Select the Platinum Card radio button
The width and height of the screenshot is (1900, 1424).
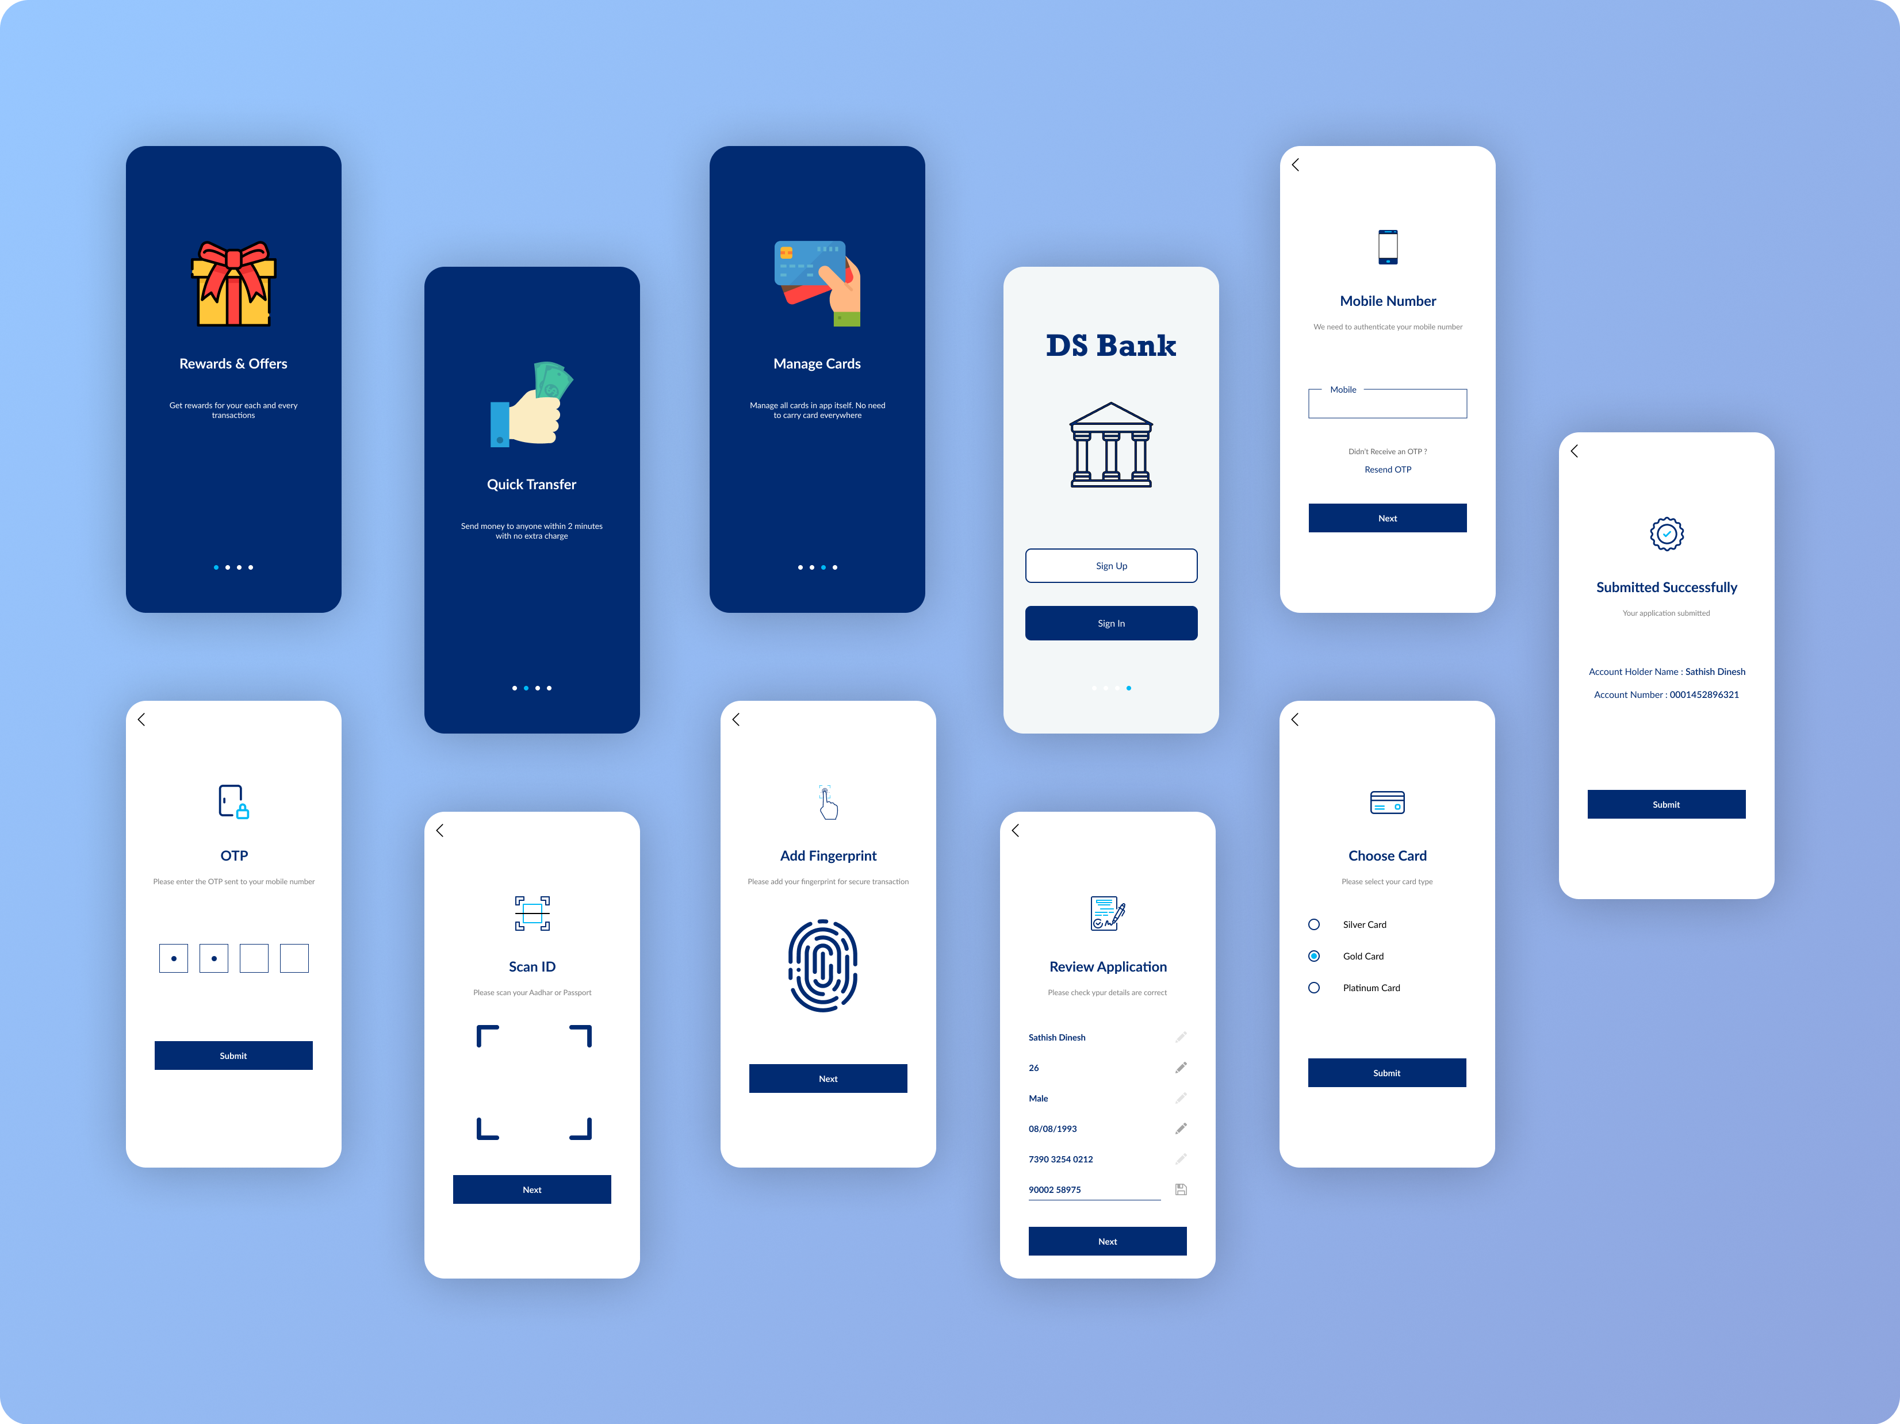point(1313,987)
